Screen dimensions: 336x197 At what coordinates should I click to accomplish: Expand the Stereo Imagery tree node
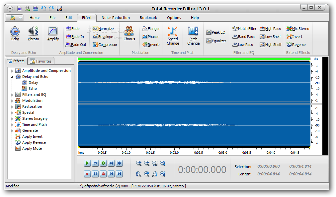pyautogui.click(x=12, y=119)
